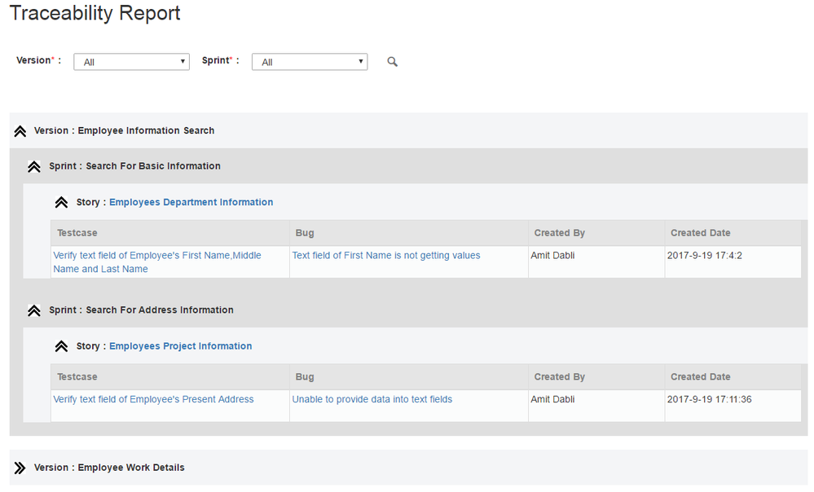Expand the Employee Work Details version section

(18, 467)
